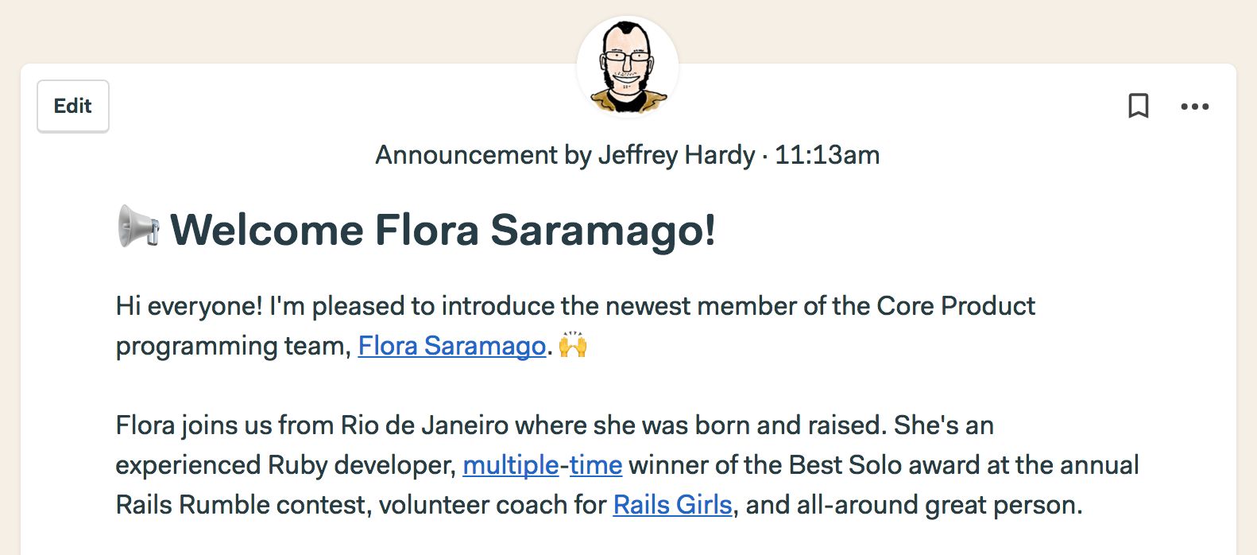
Task: Click the Edit button
Action: coord(73,107)
